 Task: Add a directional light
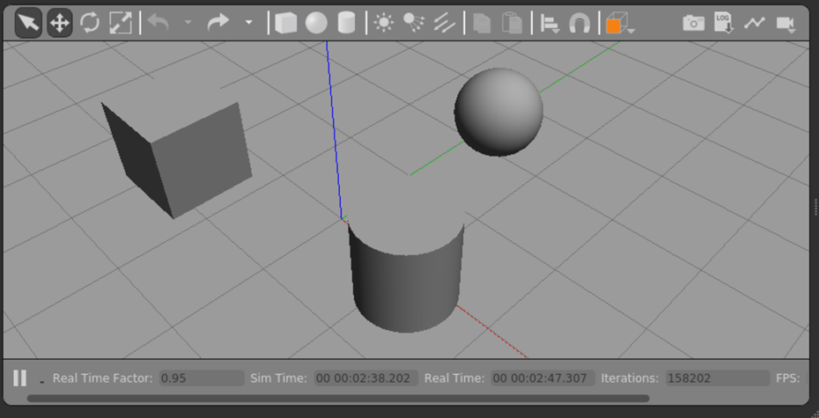pyautogui.click(x=445, y=23)
